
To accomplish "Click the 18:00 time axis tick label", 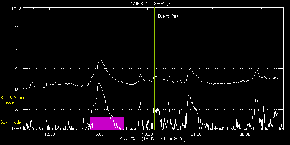I will click(x=147, y=134).
